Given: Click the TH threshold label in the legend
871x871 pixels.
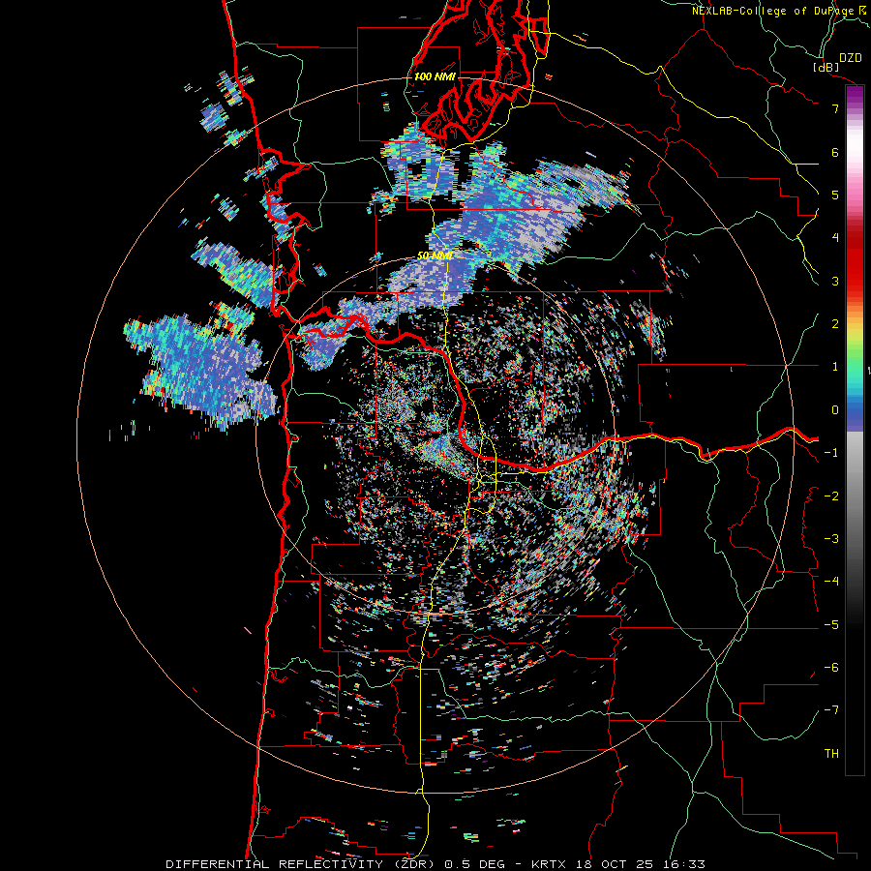Looking at the screenshot, I should tap(831, 754).
